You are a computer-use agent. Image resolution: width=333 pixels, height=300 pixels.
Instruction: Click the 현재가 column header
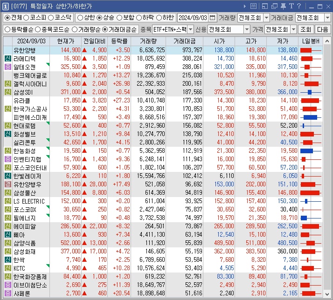pyautogui.click(x=66, y=41)
